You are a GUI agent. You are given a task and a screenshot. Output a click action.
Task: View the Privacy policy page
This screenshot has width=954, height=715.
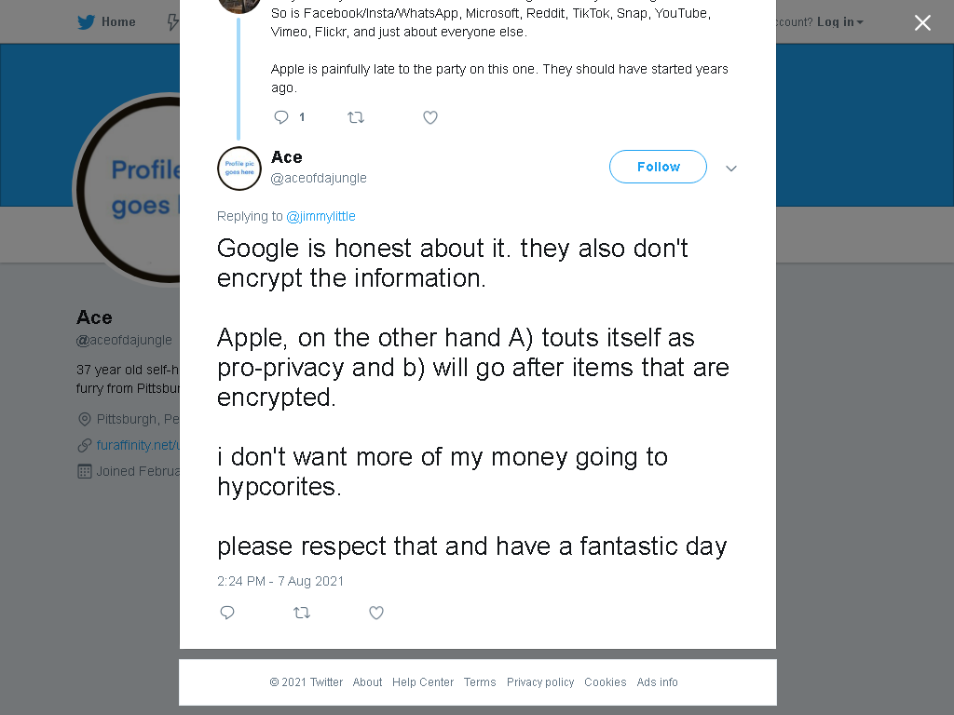coord(540,682)
